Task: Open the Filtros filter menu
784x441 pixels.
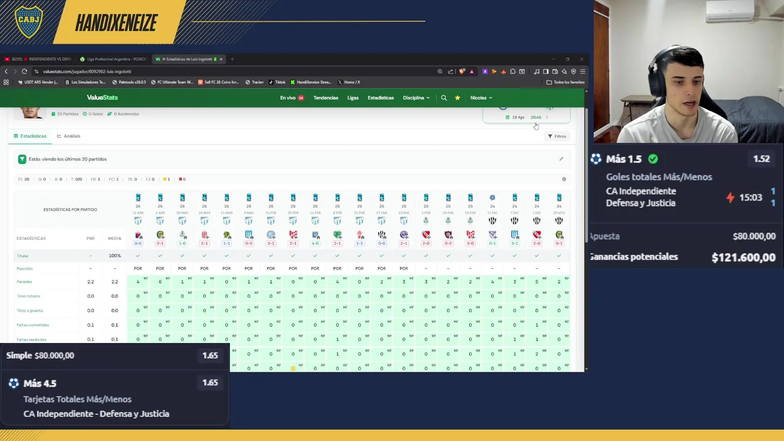Action: click(557, 136)
